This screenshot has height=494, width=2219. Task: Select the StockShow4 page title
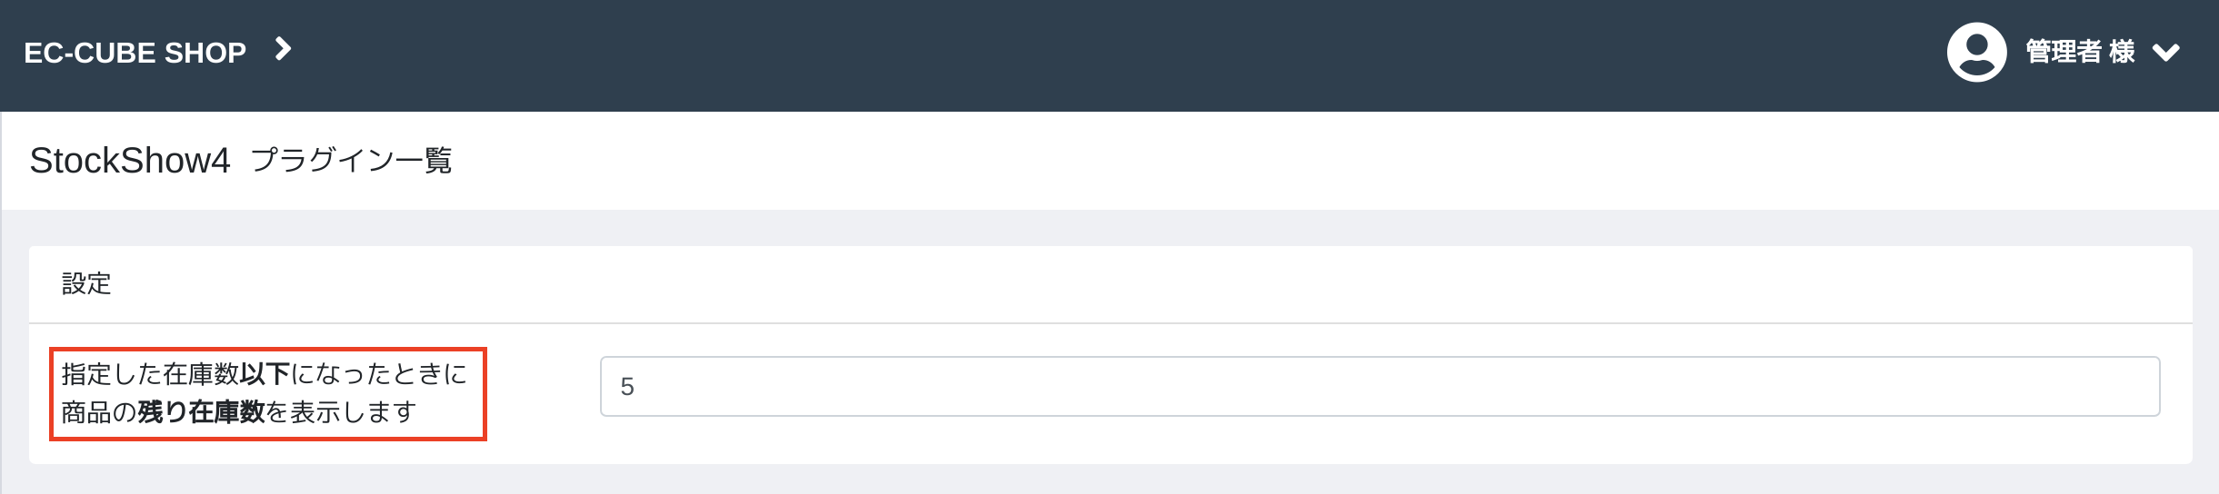pyautogui.click(x=130, y=161)
